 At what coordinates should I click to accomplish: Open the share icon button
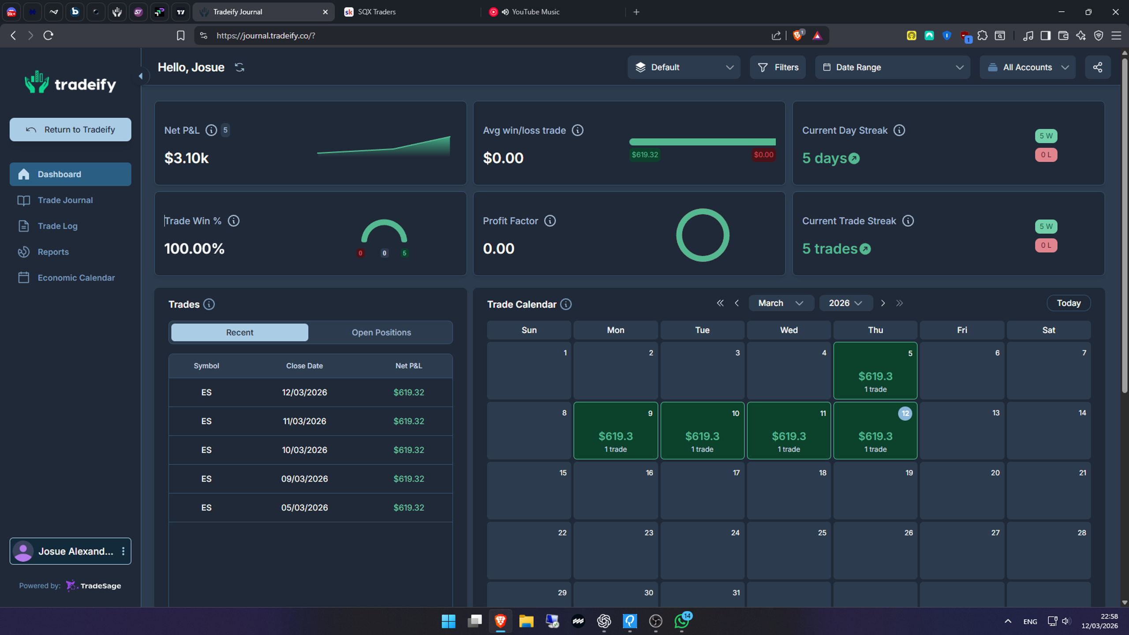pos(1097,67)
